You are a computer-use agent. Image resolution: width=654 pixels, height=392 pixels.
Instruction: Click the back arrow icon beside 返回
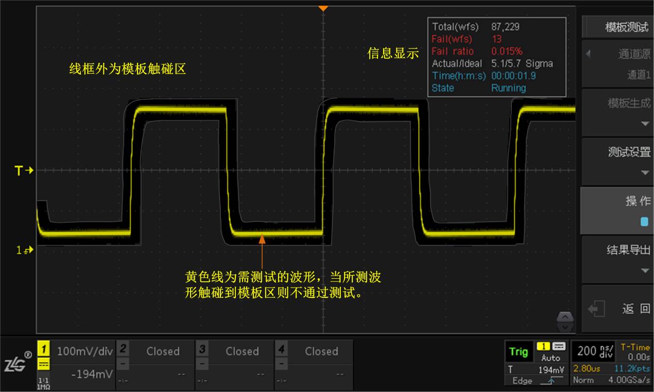click(596, 309)
